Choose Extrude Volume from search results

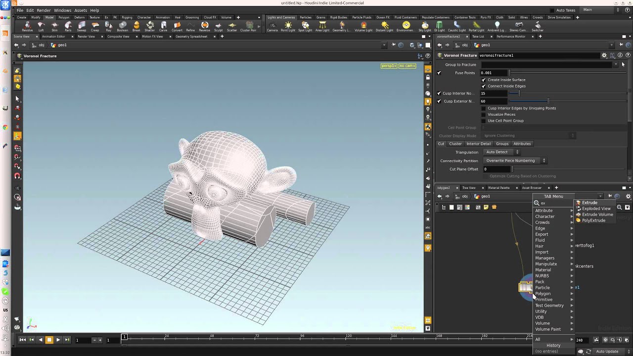click(x=595, y=215)
